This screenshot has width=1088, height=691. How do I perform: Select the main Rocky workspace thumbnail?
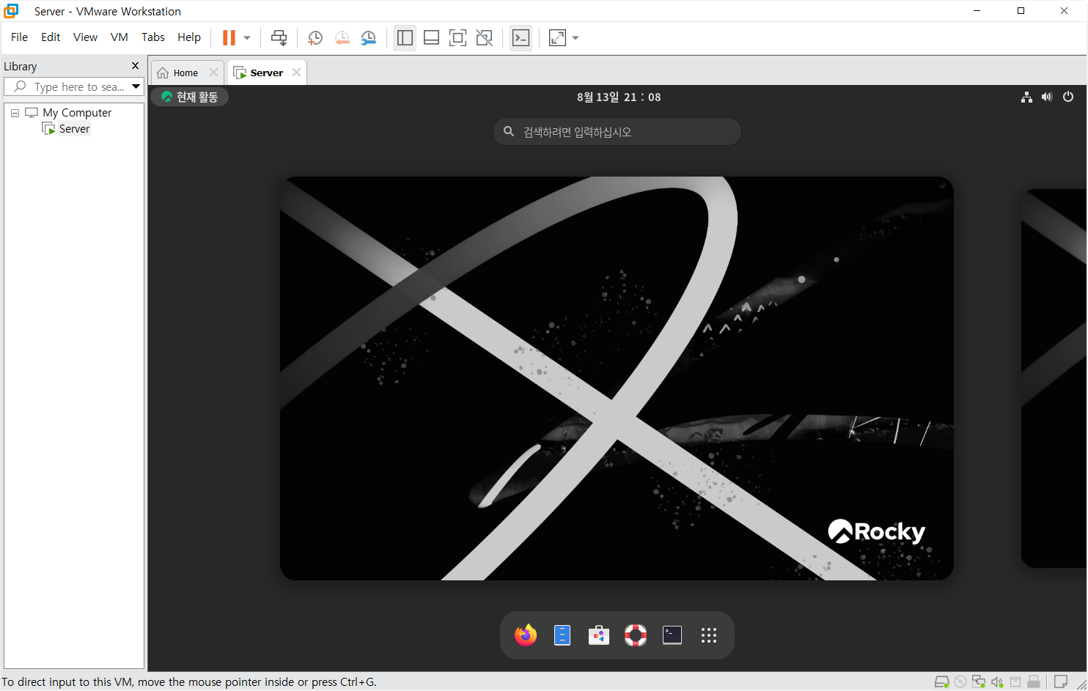(x=617, y=378)
